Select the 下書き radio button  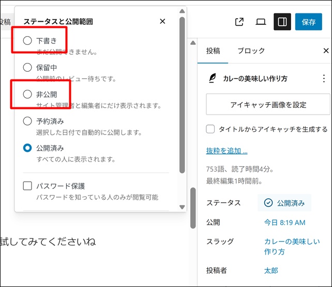coord(27,40)
